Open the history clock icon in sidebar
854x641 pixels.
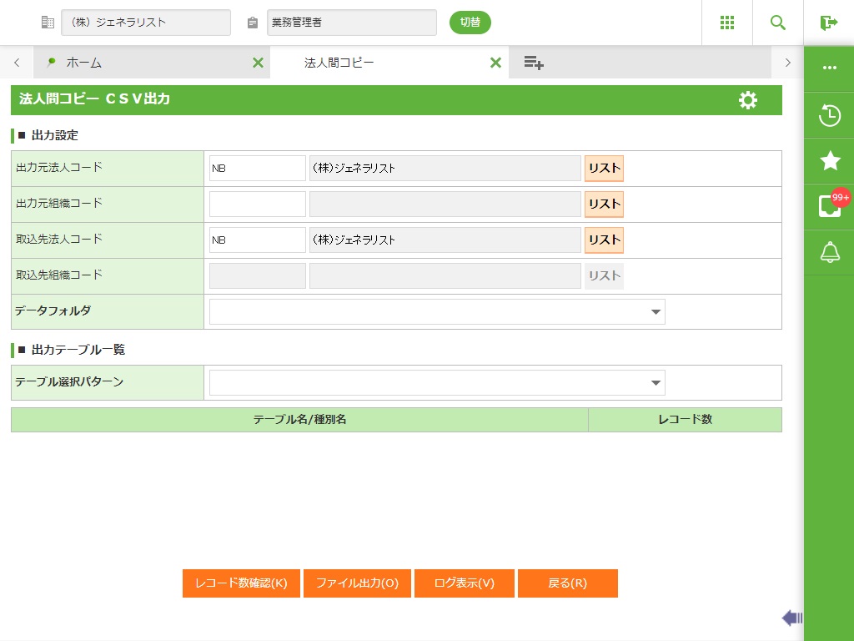[829, 115]
